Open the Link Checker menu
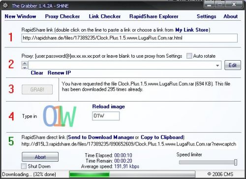Screen dimensions: 246x179 (x=105, y=16)
